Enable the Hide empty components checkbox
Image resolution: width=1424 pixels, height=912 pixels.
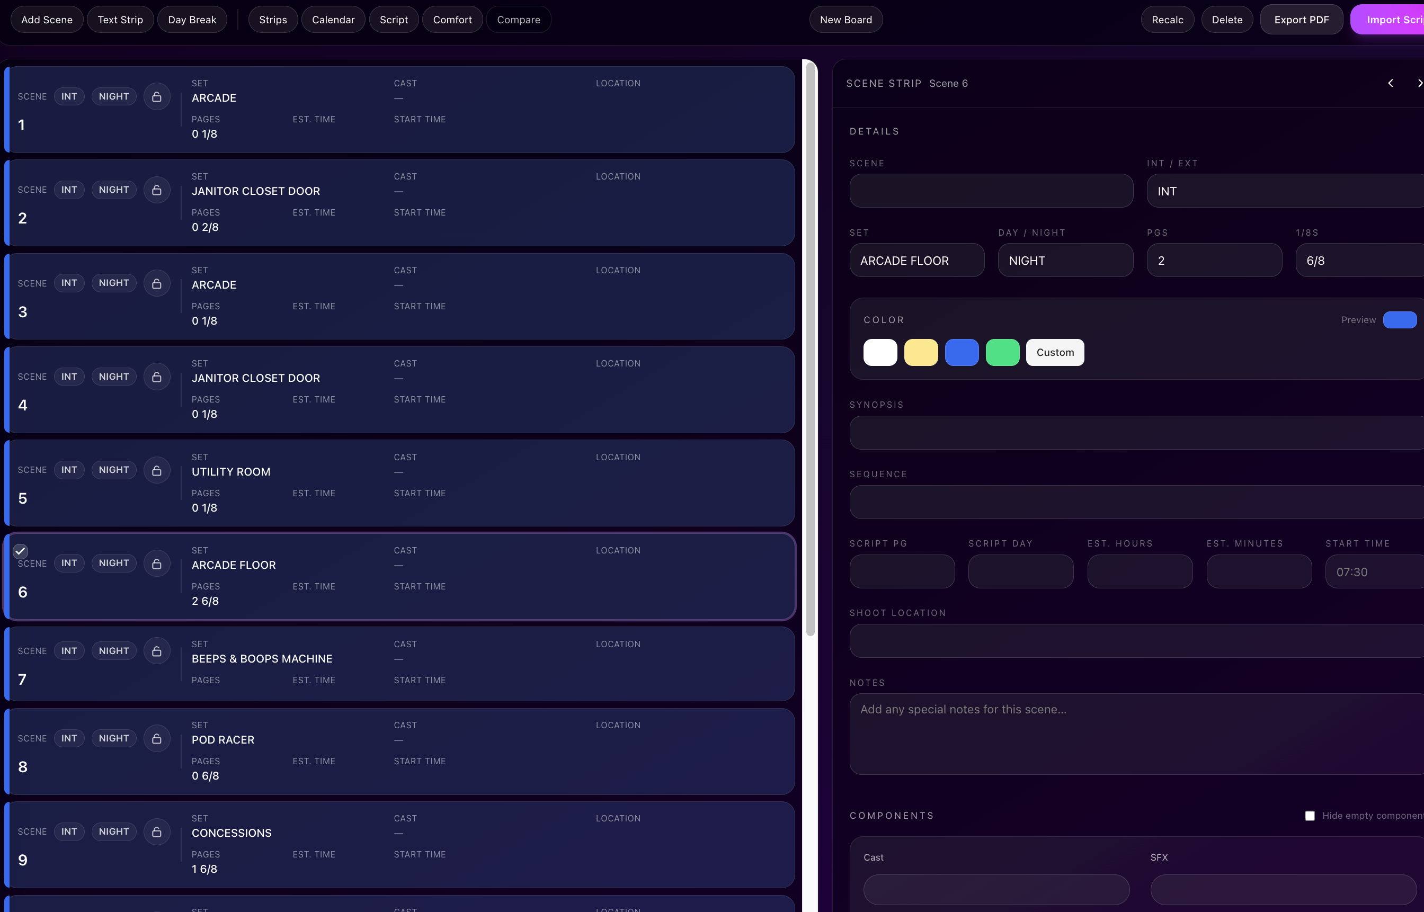(1310, 816)
